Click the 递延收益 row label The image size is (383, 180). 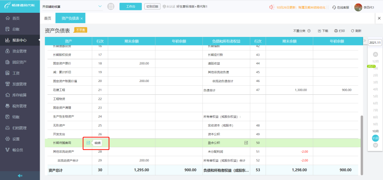tap(214, 63)
